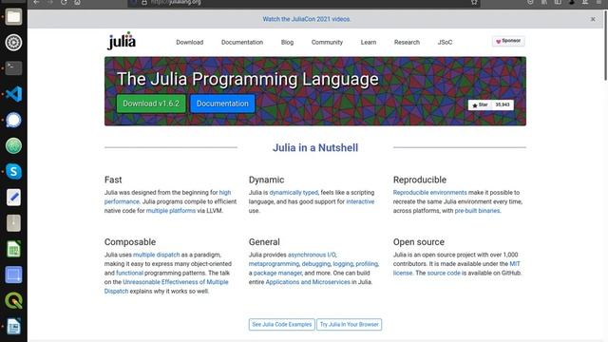Open LibreOffice Writer from the dock
608x342 pixels.
(13, 327)
